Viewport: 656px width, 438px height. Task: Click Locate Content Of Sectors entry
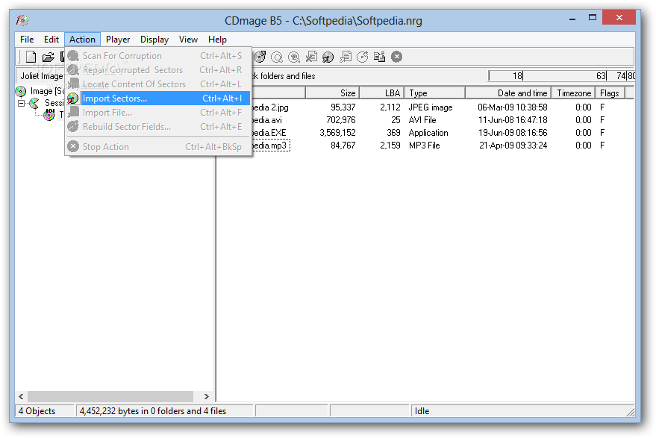click(x=158, y=84)
